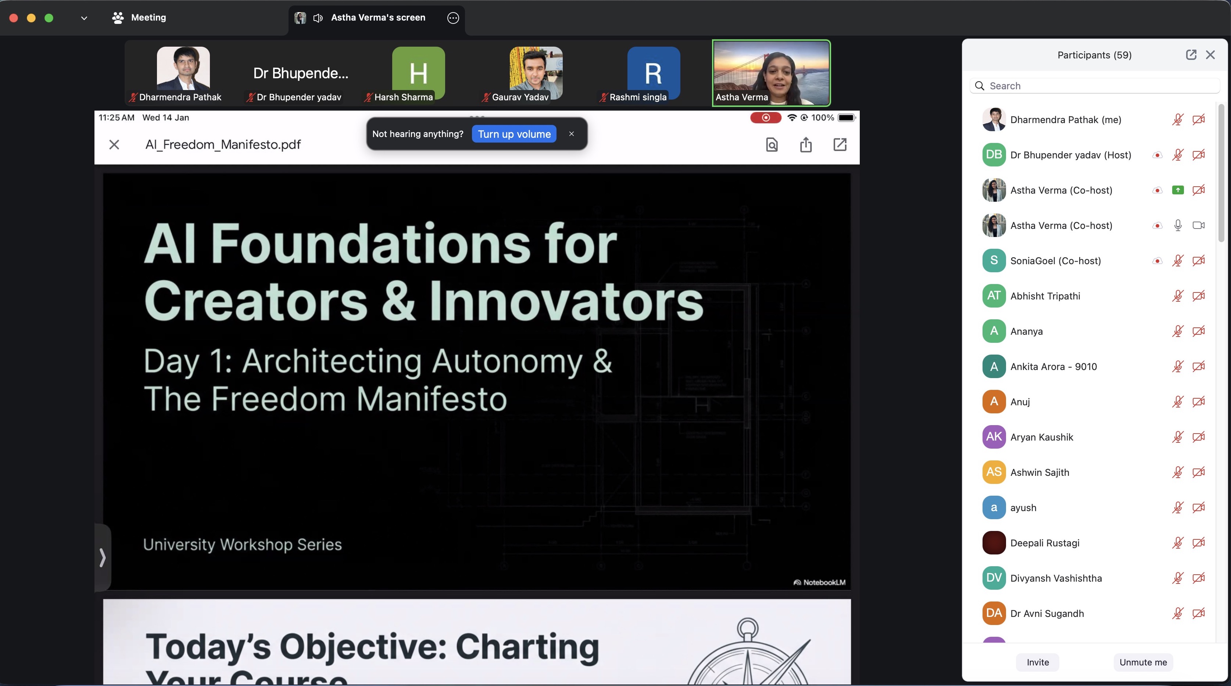Toggle Aryan Kaushik's muted microphone

[1177, 437]
